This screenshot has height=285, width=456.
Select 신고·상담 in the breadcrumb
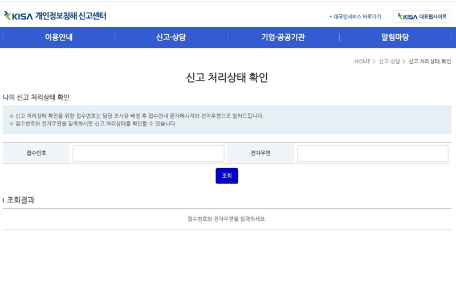pos(389,62)
